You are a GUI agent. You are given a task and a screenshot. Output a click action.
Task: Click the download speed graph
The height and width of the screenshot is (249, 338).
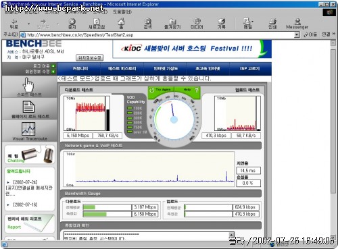click(87, 113)
